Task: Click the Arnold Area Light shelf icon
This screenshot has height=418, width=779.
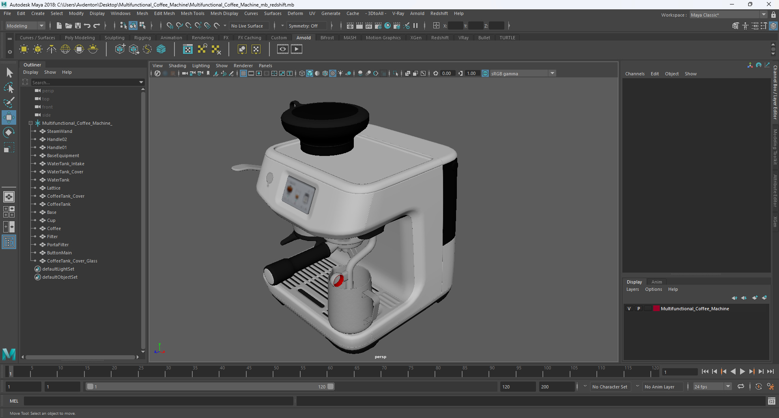Action: coord(24,49)
